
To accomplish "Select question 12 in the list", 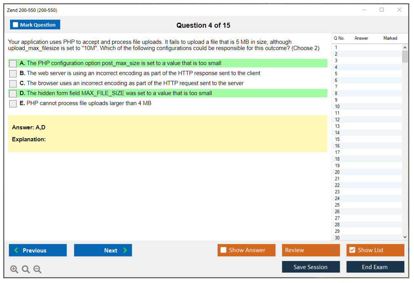I will point(337,120).
